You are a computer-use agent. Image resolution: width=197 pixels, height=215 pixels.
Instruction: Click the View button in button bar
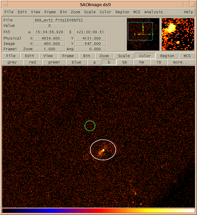tap(48, 56)
